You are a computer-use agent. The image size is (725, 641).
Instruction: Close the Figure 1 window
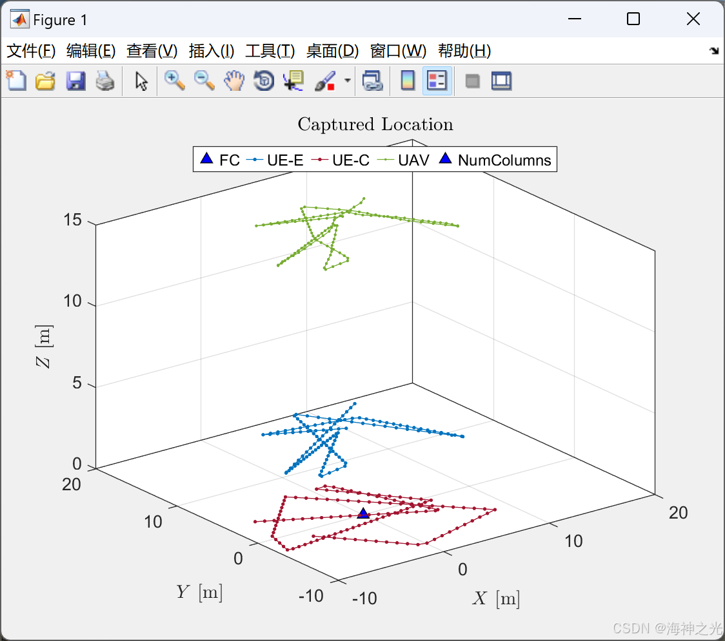[x=693, y=19]
